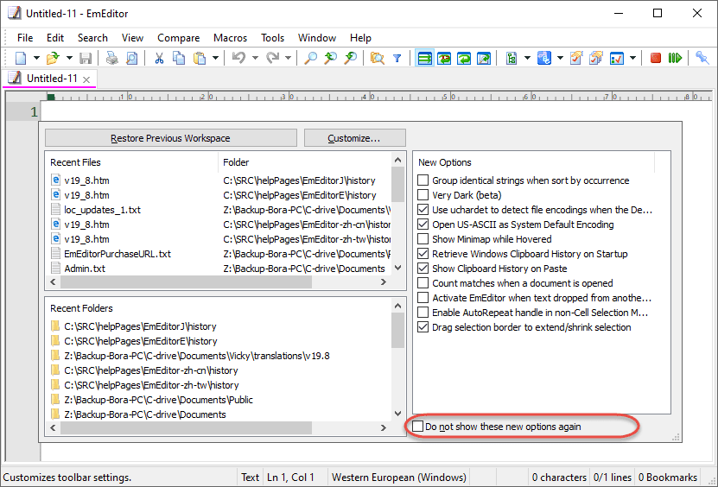This screenshot has width=718, height=487.
Task: Click the Undo arrow icon
Action: tap(239, 58)
